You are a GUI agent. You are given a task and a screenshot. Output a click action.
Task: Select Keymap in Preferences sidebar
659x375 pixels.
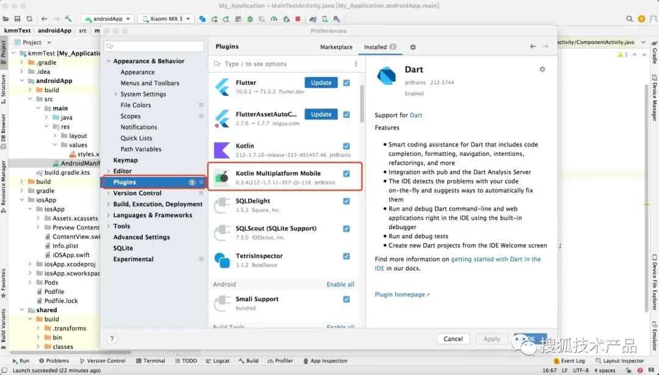point(125,160)
